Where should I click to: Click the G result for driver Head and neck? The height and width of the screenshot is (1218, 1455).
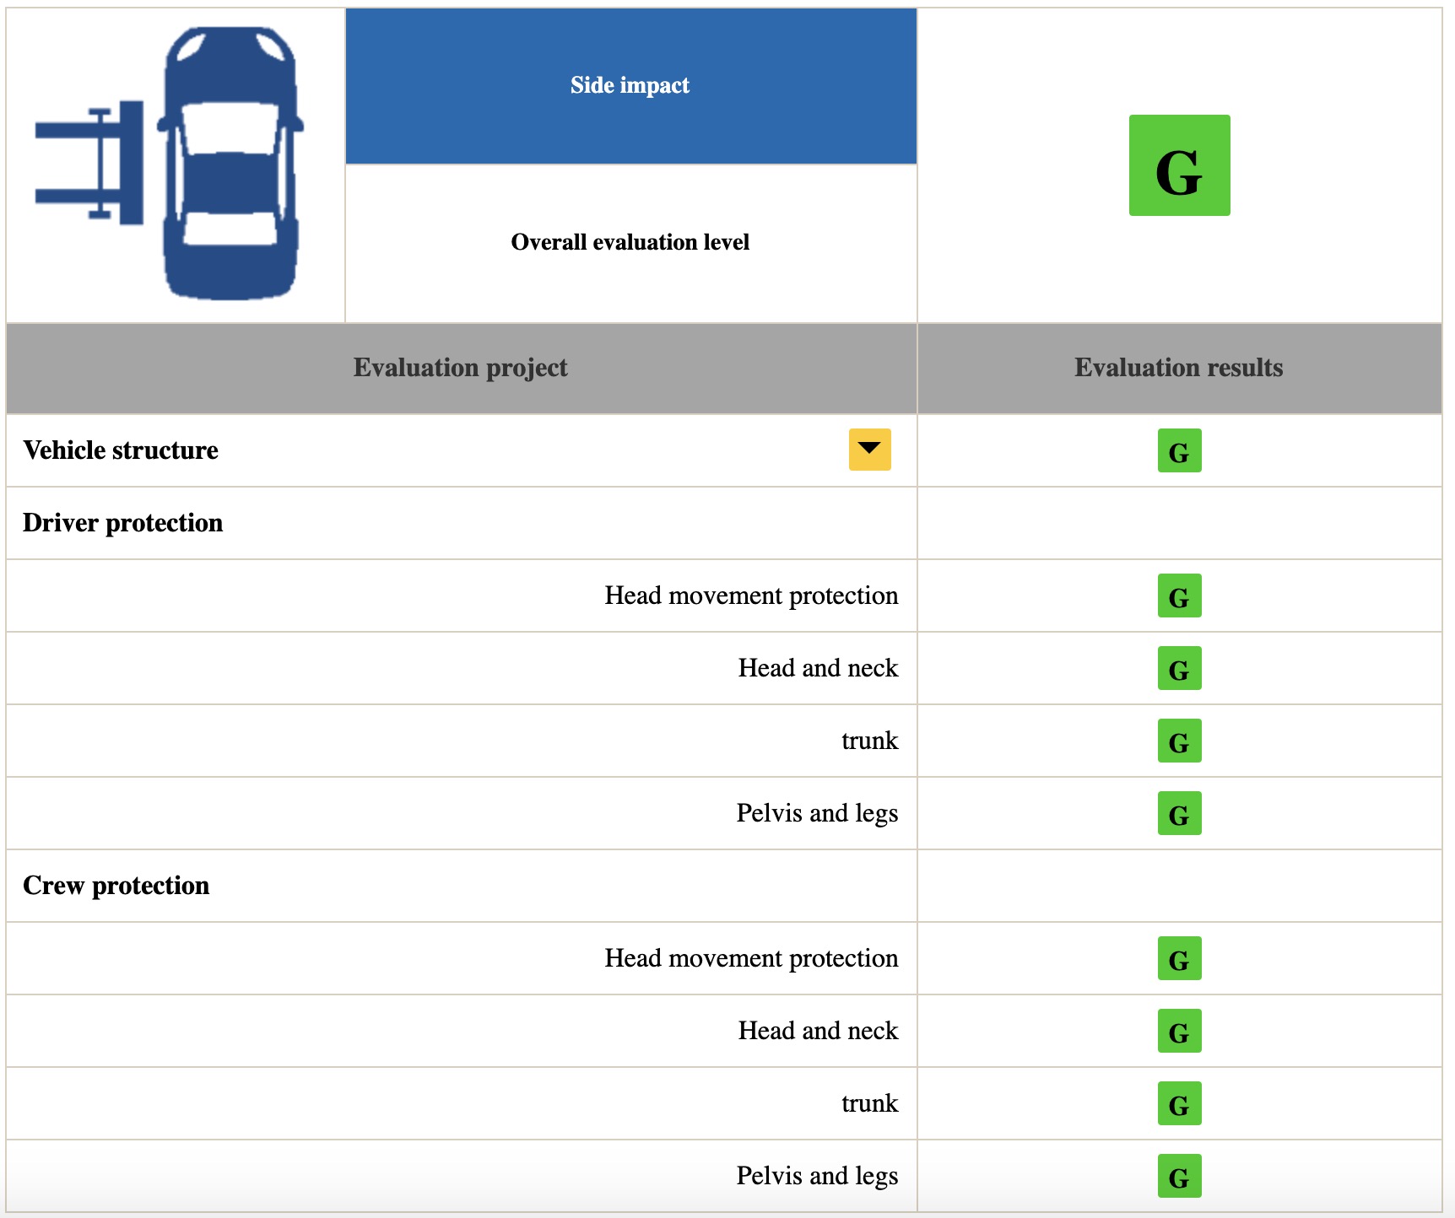(x=1179, y=668)
